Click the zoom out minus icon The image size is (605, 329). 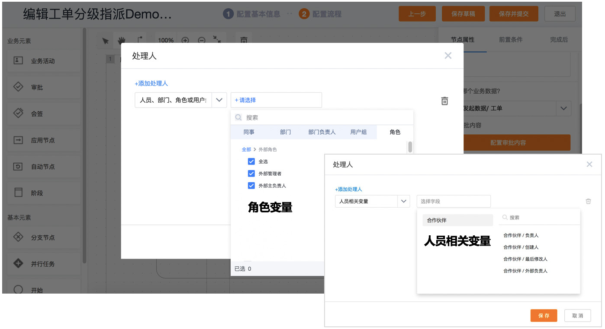tap(202, 40)
